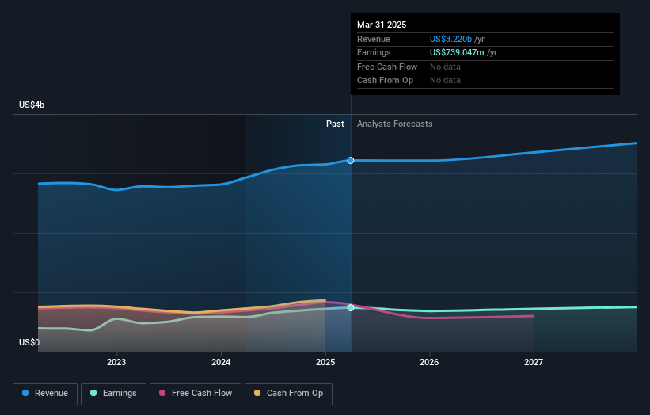Click the teal Earnings data point marker
650x415 pixels.
click(x=351, y=307)
